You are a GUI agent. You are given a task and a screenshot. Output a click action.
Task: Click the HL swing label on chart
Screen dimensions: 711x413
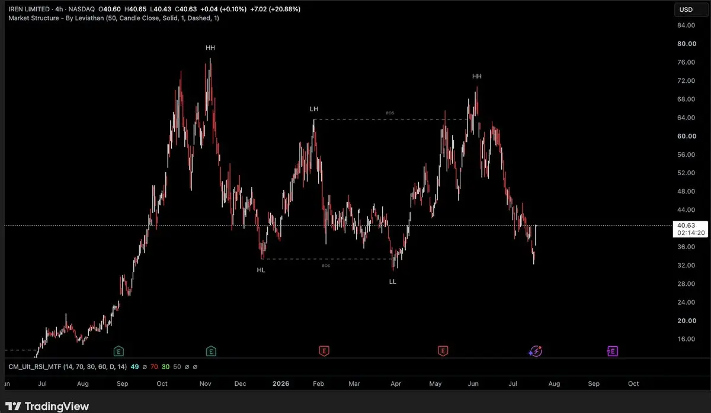261,270
